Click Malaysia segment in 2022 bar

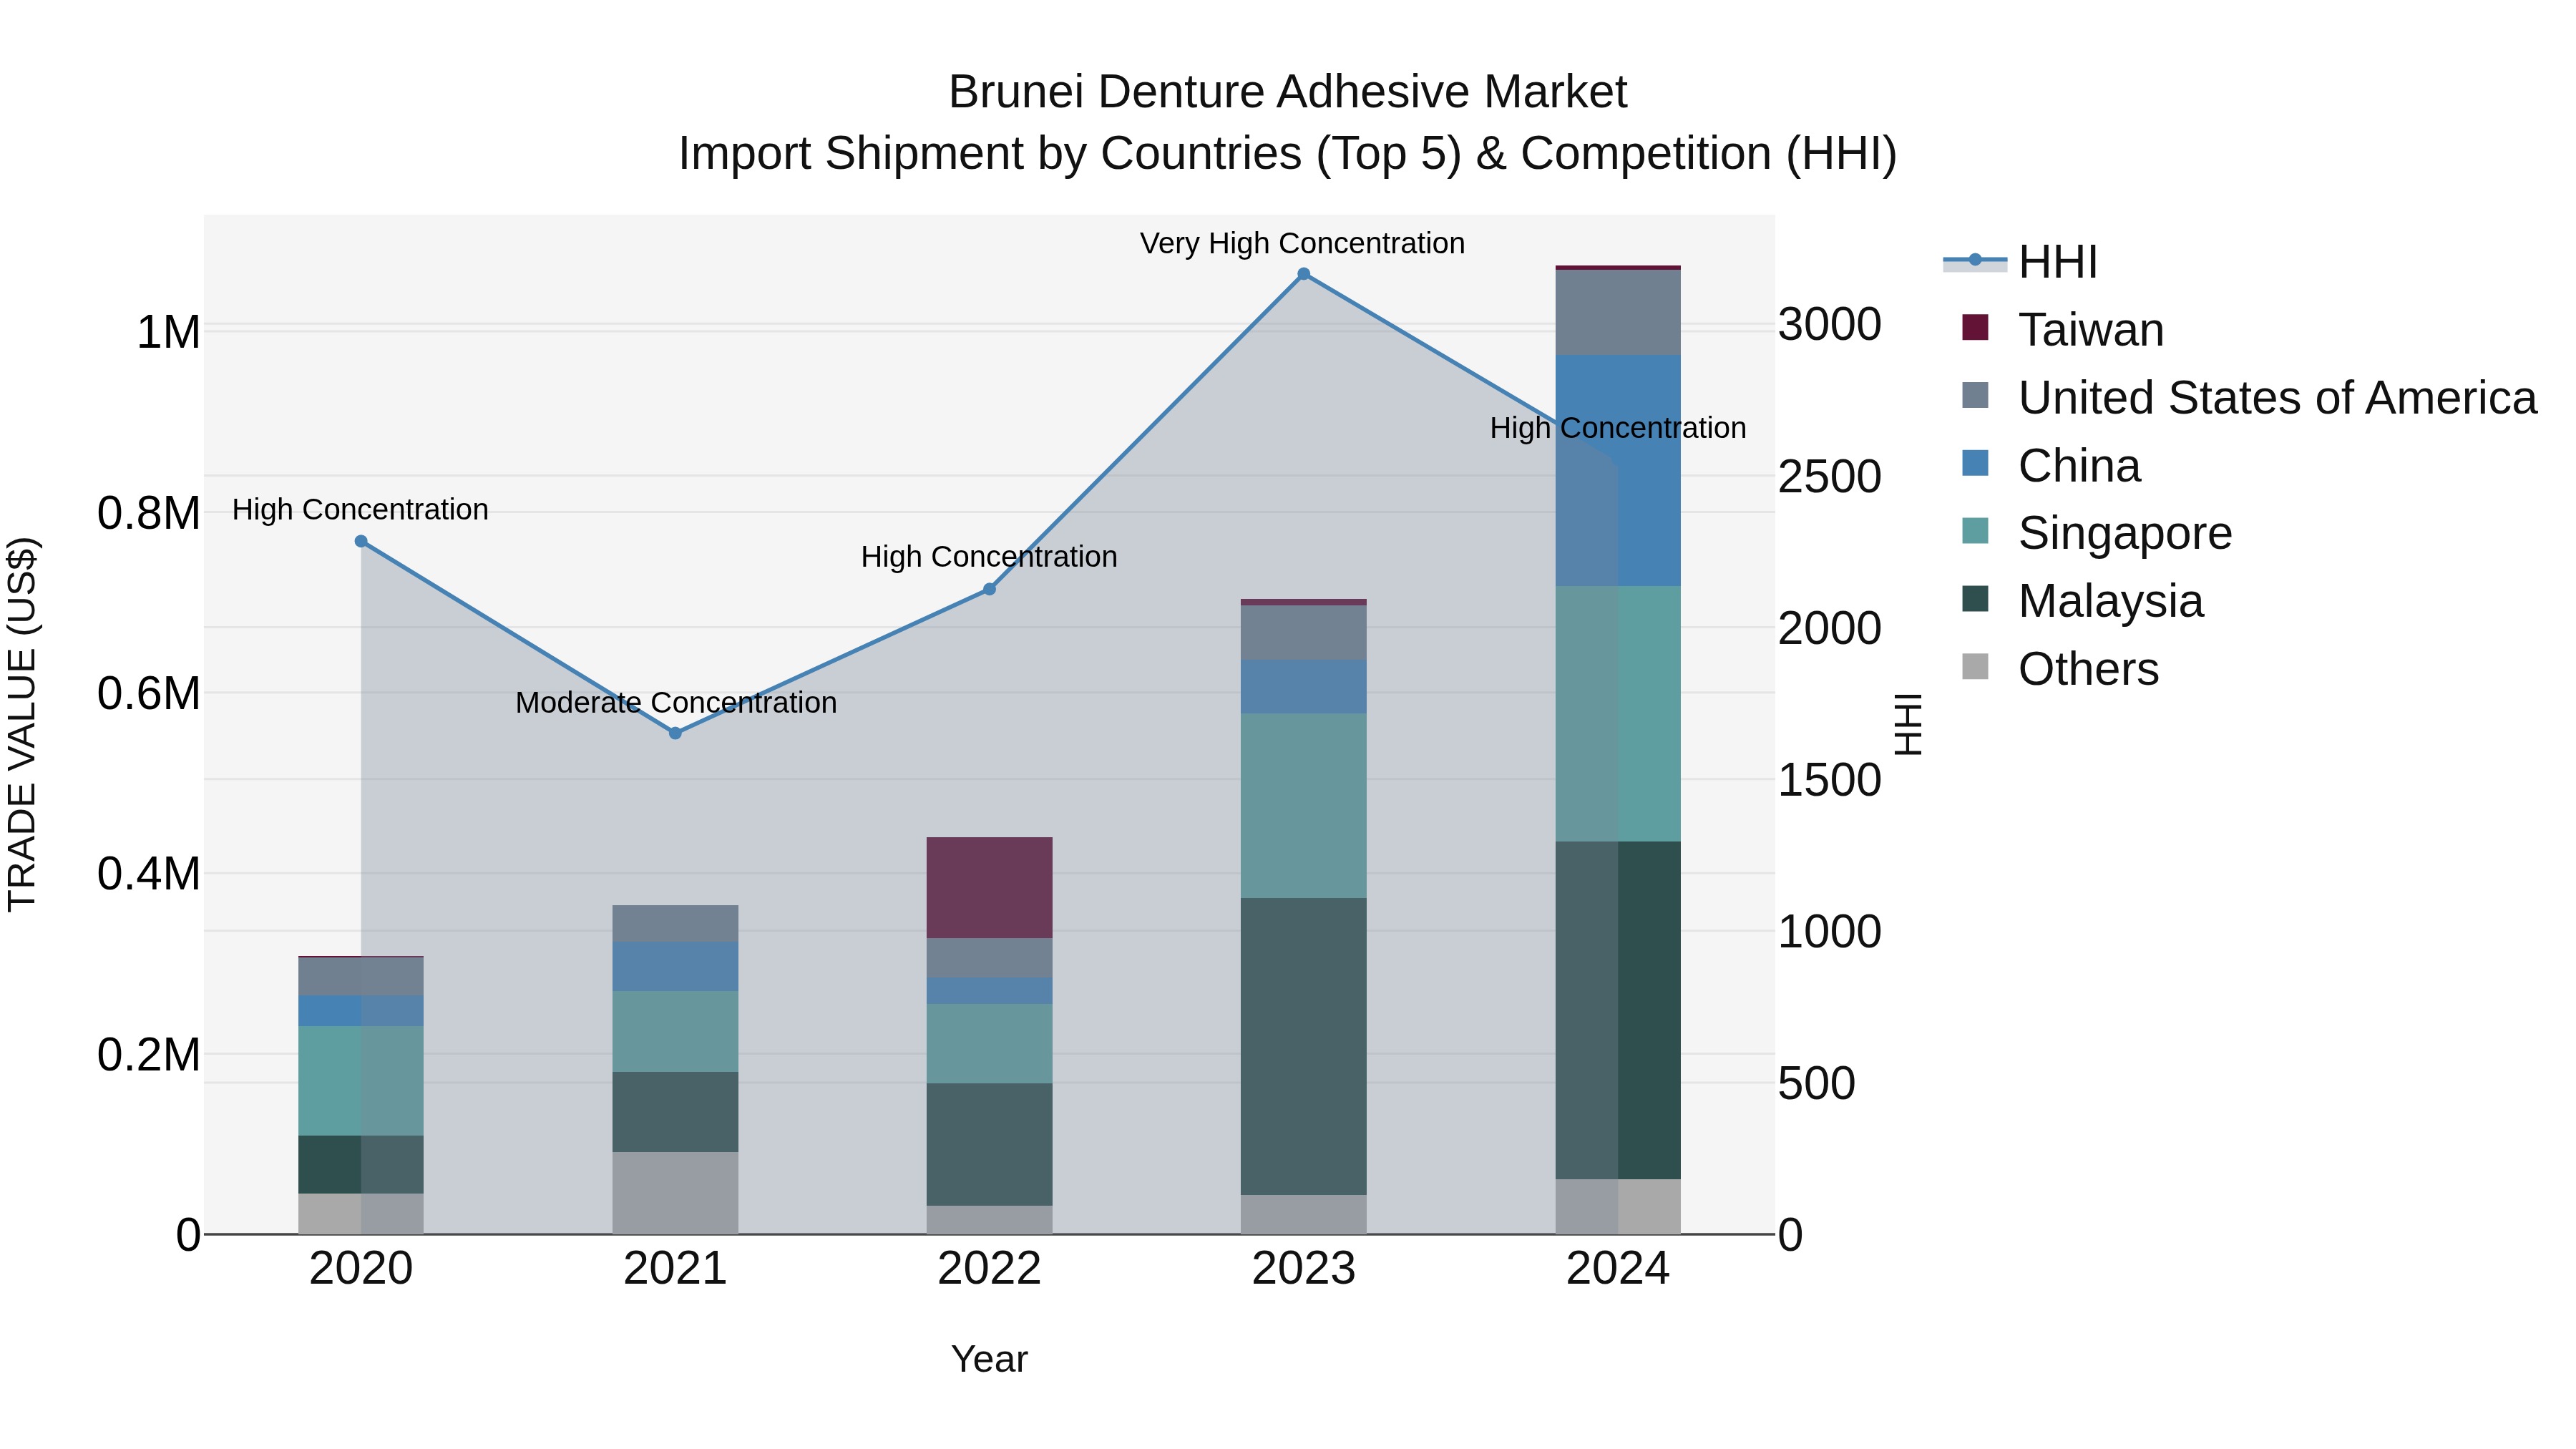coord(989,1144)
